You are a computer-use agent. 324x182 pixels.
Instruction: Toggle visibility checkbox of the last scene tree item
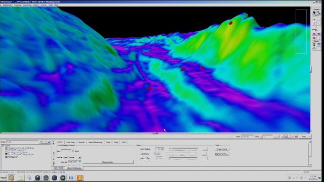coord(7,157)
